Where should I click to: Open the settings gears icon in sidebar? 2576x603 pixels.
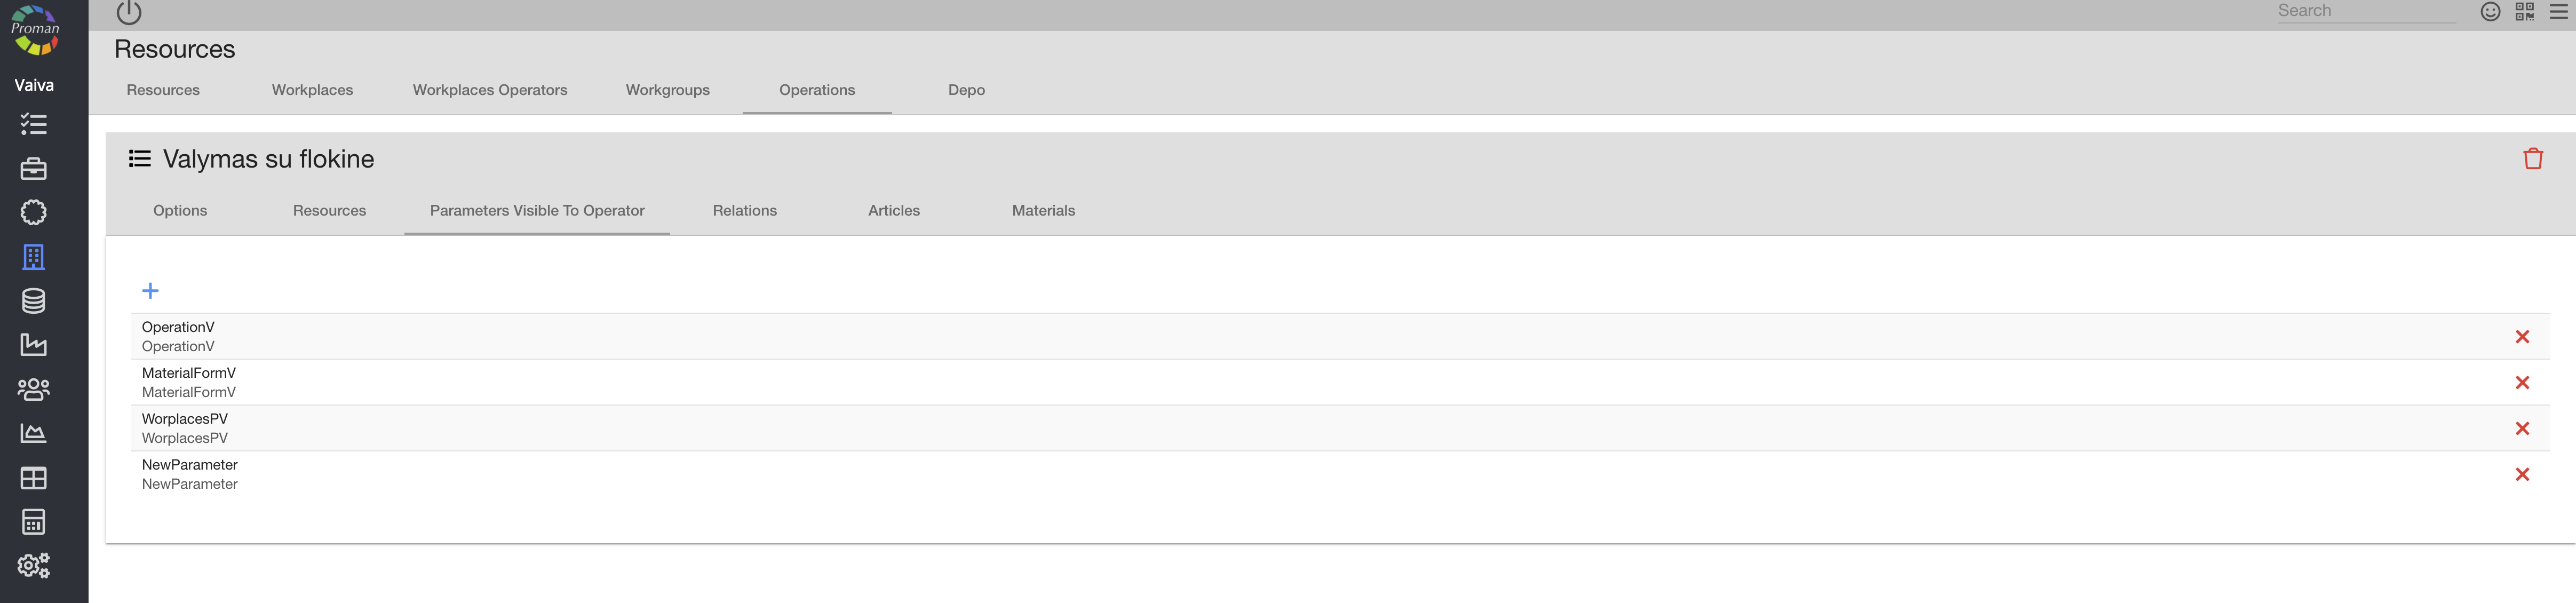point(33,566)
